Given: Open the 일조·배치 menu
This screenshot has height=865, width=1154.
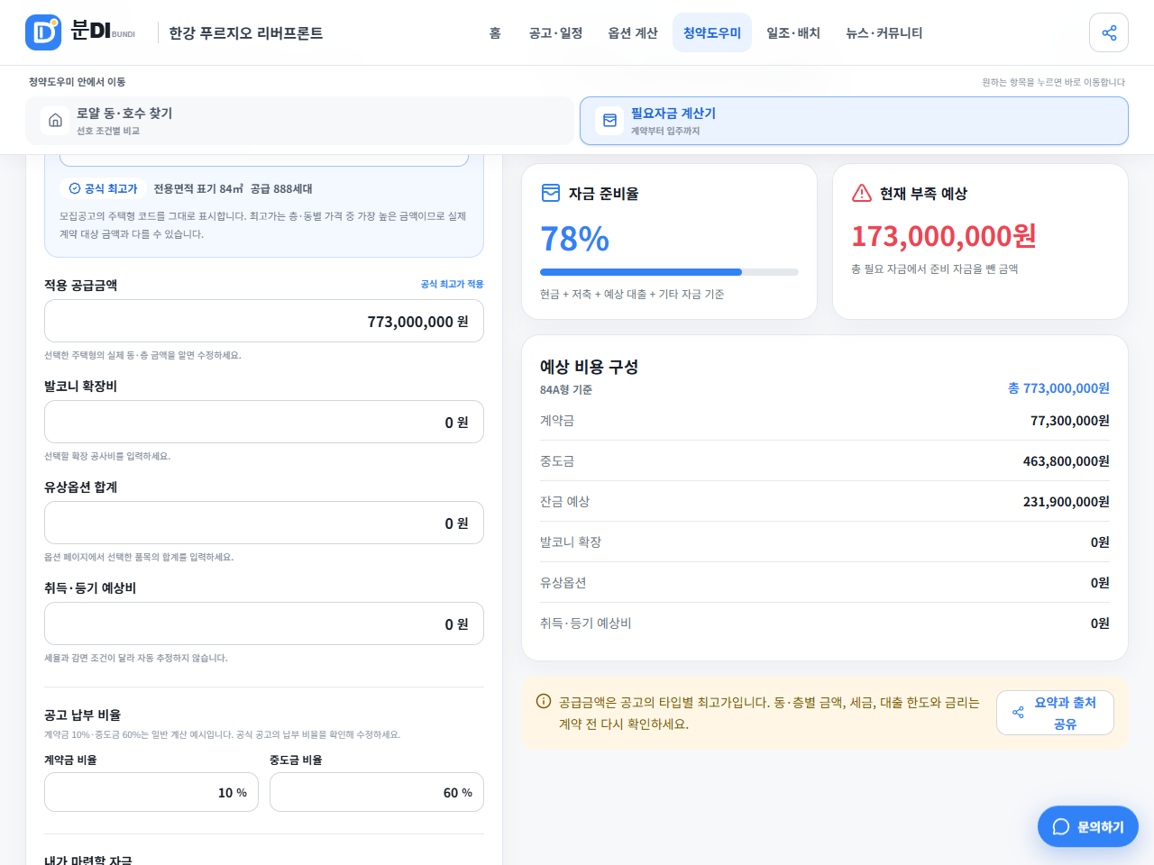Looking at the screenshot, I should point(793,32).
